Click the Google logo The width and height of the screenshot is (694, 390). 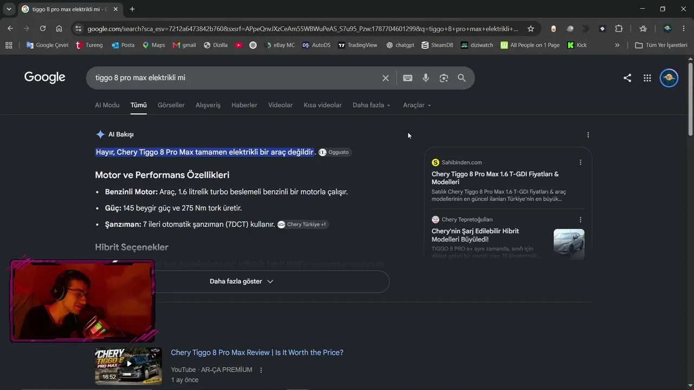click(x=44, y=77)
